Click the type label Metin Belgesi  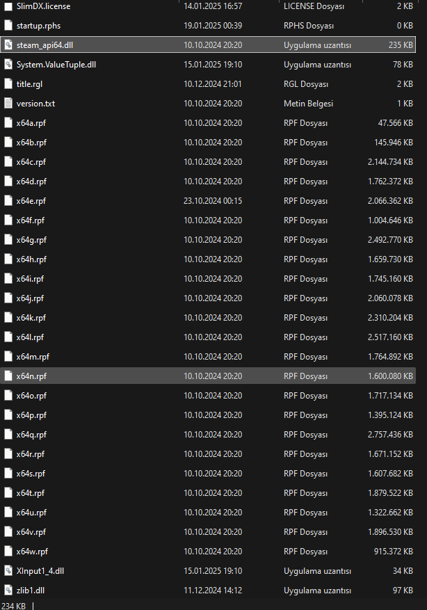pyautogui.click(x=308, y=104)
